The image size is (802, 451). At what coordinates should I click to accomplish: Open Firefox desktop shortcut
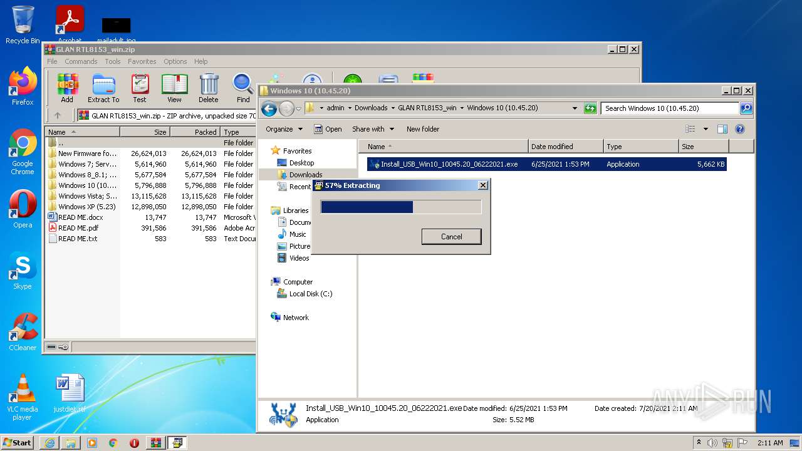[x=23, y=86]
